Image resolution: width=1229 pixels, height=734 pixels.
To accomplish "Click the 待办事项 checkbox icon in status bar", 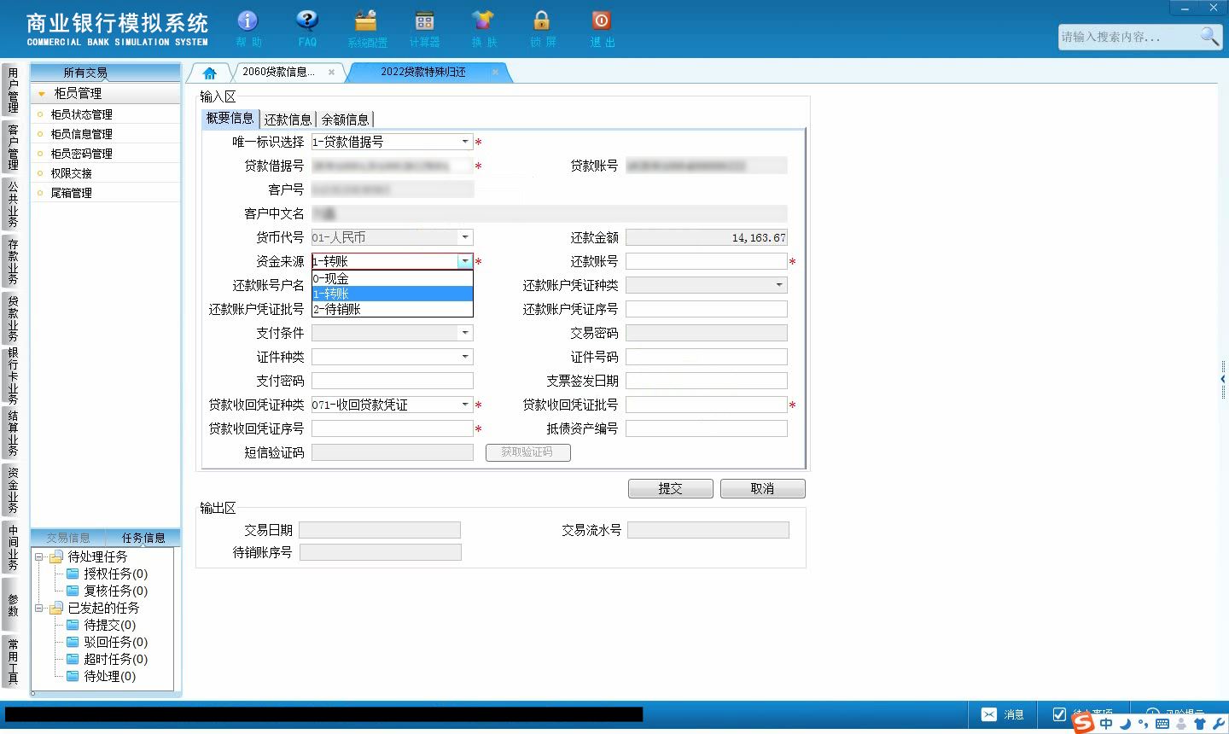I will pyautogui.click(x=1059, y=714).
